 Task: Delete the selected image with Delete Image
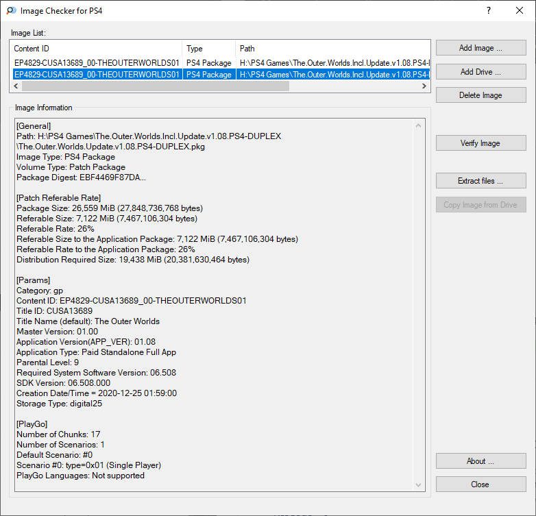[480, 95]
